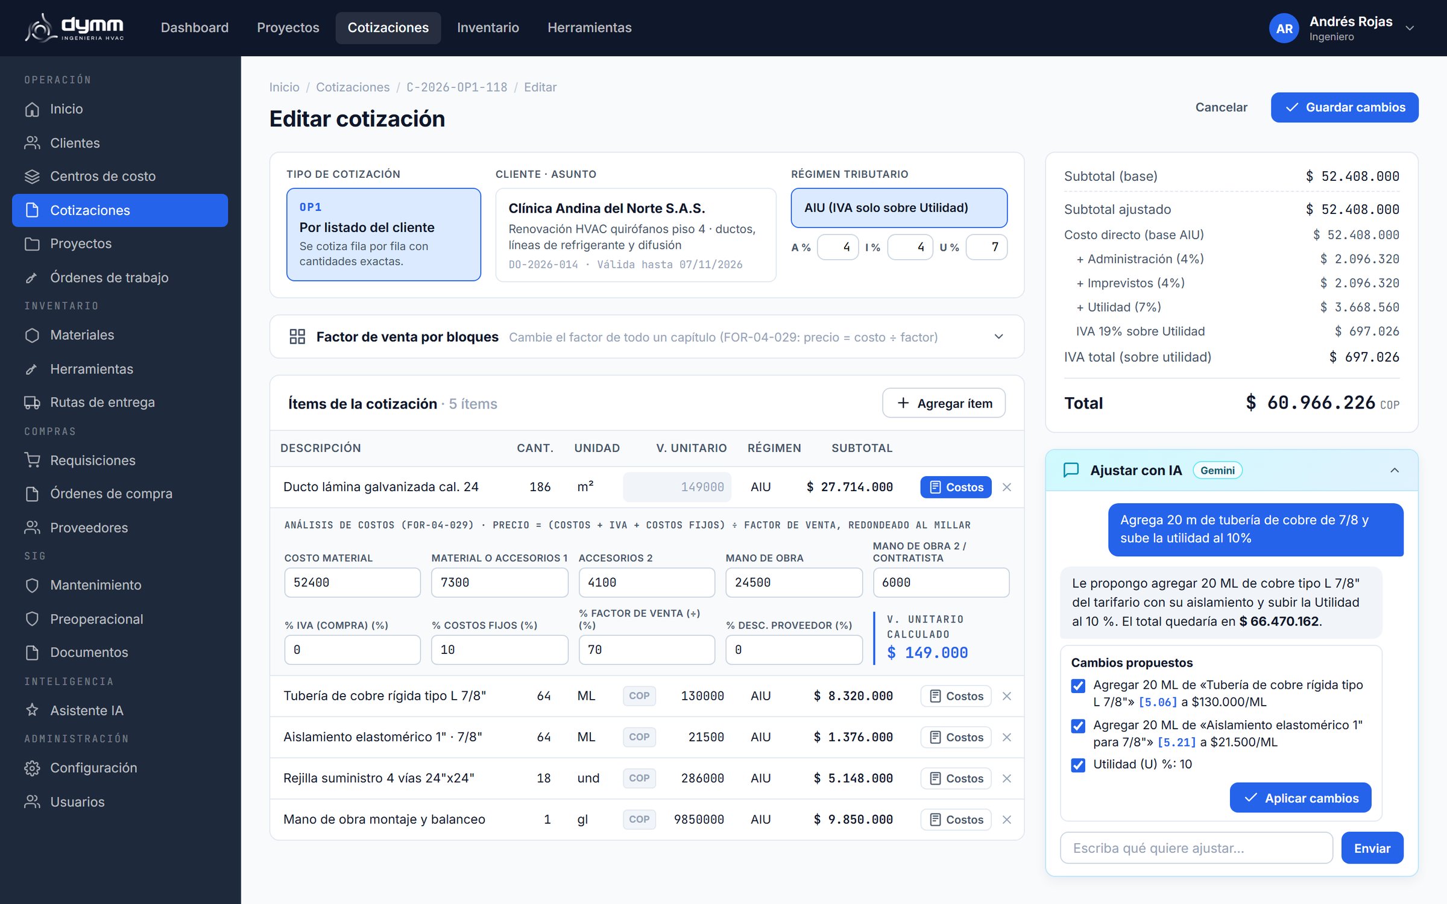
Task: Send the AI message with Enviar
Action: 1372,848
